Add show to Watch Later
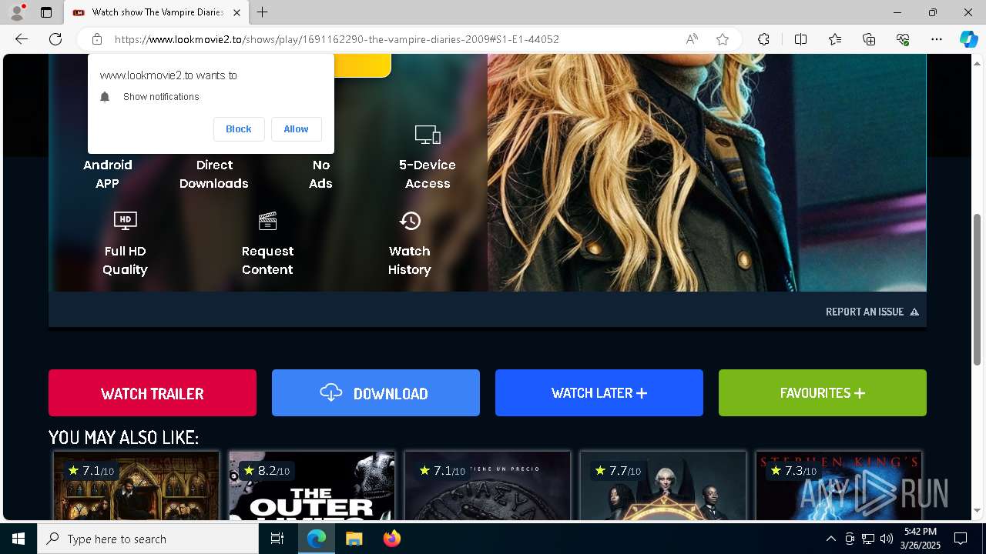Image resolution: width=986 pixels, height=554 pixels. pyautogui.click(x=599, y=393)
